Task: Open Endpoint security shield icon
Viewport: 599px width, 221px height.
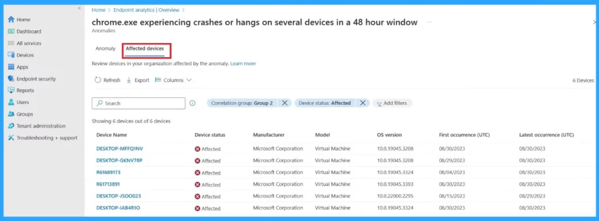Action: coord(11,79)
